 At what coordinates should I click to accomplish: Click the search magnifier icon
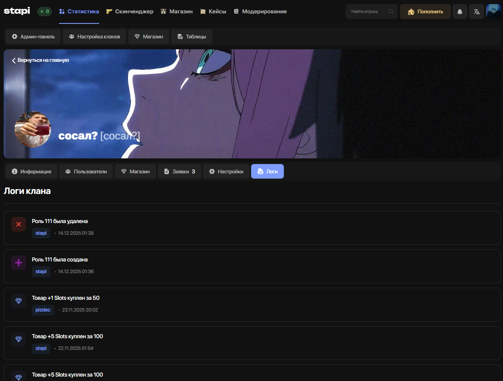click(391, 12)
